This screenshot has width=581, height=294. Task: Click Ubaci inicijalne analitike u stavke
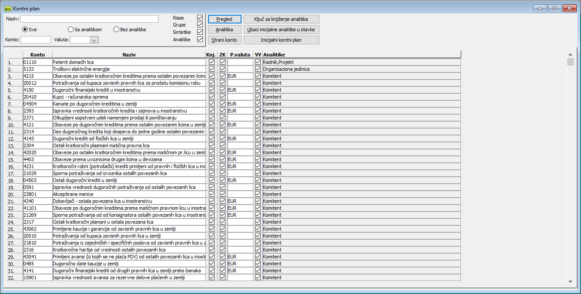tap(281, 30)
